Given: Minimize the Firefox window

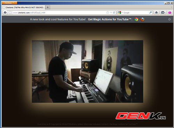Looking at the screenshot, I should [x=166, y=3].
